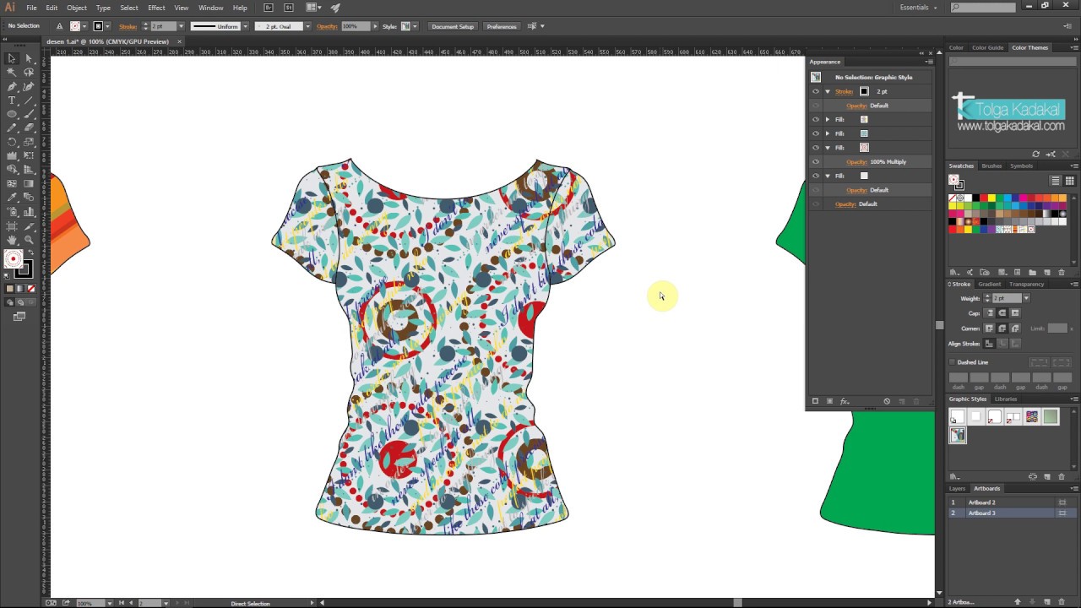
Task: Choose miter join corner option
Action: (x=990, y=328)
